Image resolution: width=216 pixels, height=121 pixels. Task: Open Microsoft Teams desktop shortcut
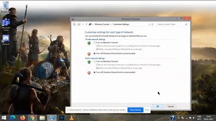pyautogui.click(x=6, y=25)
